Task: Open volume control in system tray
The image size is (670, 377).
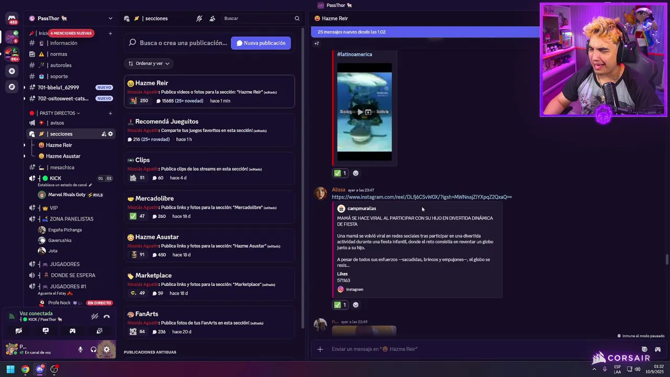Action: click(637, 369)
